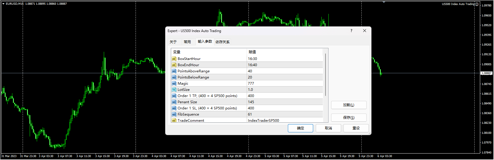Click the Order 1 TP parameter icon
Image resolution: width=494 pixels, height=160 pixels.
click(x=174, y=96)
